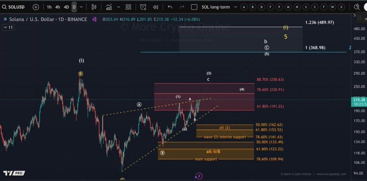
Task: Open the quick search icon at top right
Action: (357, 7)
